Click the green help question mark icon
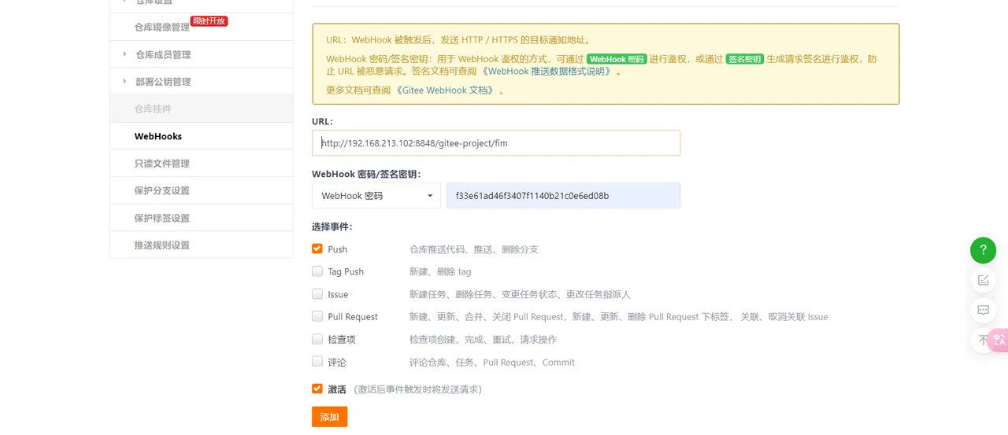 tap(983, 250)
